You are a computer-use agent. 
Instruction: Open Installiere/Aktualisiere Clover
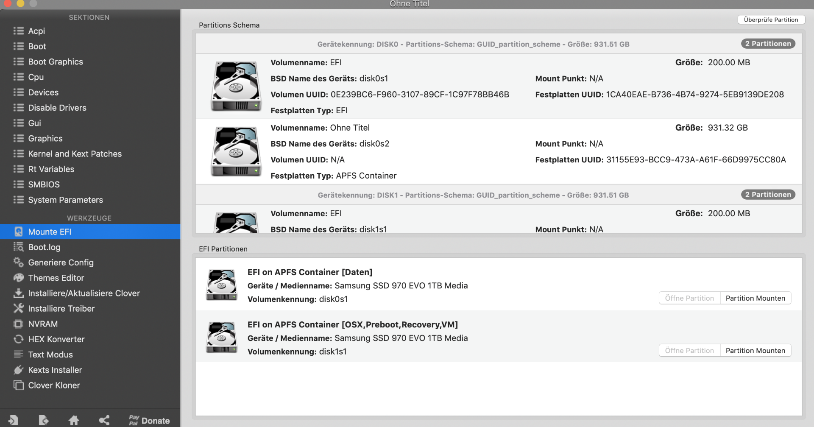[x=90, y=293]
